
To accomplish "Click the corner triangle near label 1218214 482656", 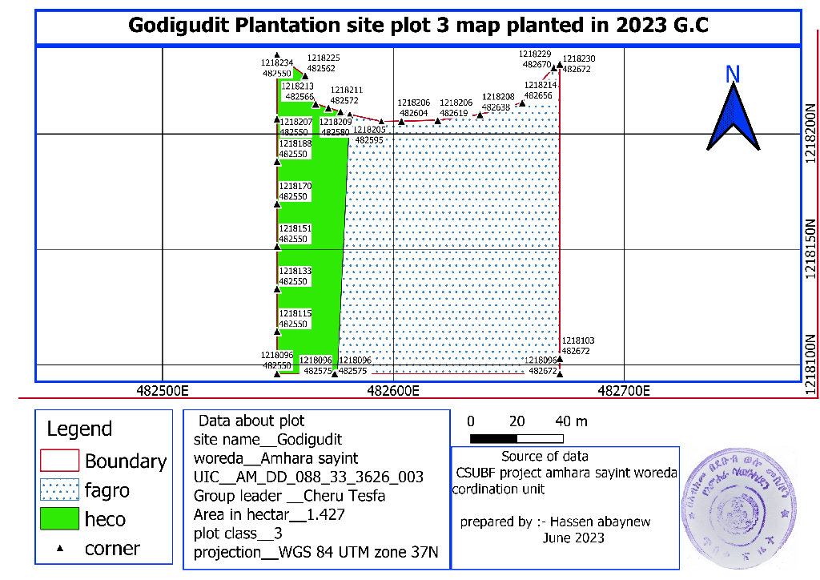I will 523,103.
